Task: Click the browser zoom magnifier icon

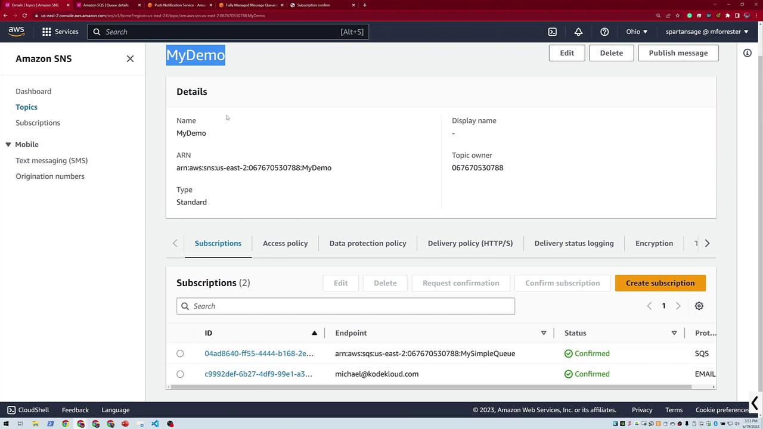Action: click(658, 15)
